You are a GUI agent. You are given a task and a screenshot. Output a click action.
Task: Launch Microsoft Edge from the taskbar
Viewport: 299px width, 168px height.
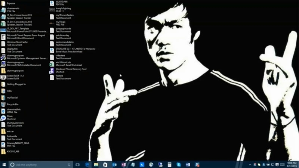coord(87,165)
